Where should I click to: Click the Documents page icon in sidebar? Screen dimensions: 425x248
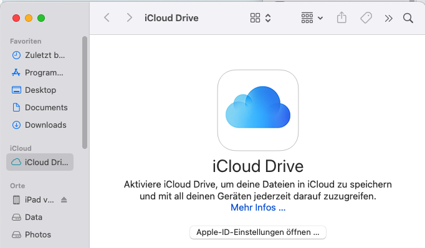coord(16,108)
